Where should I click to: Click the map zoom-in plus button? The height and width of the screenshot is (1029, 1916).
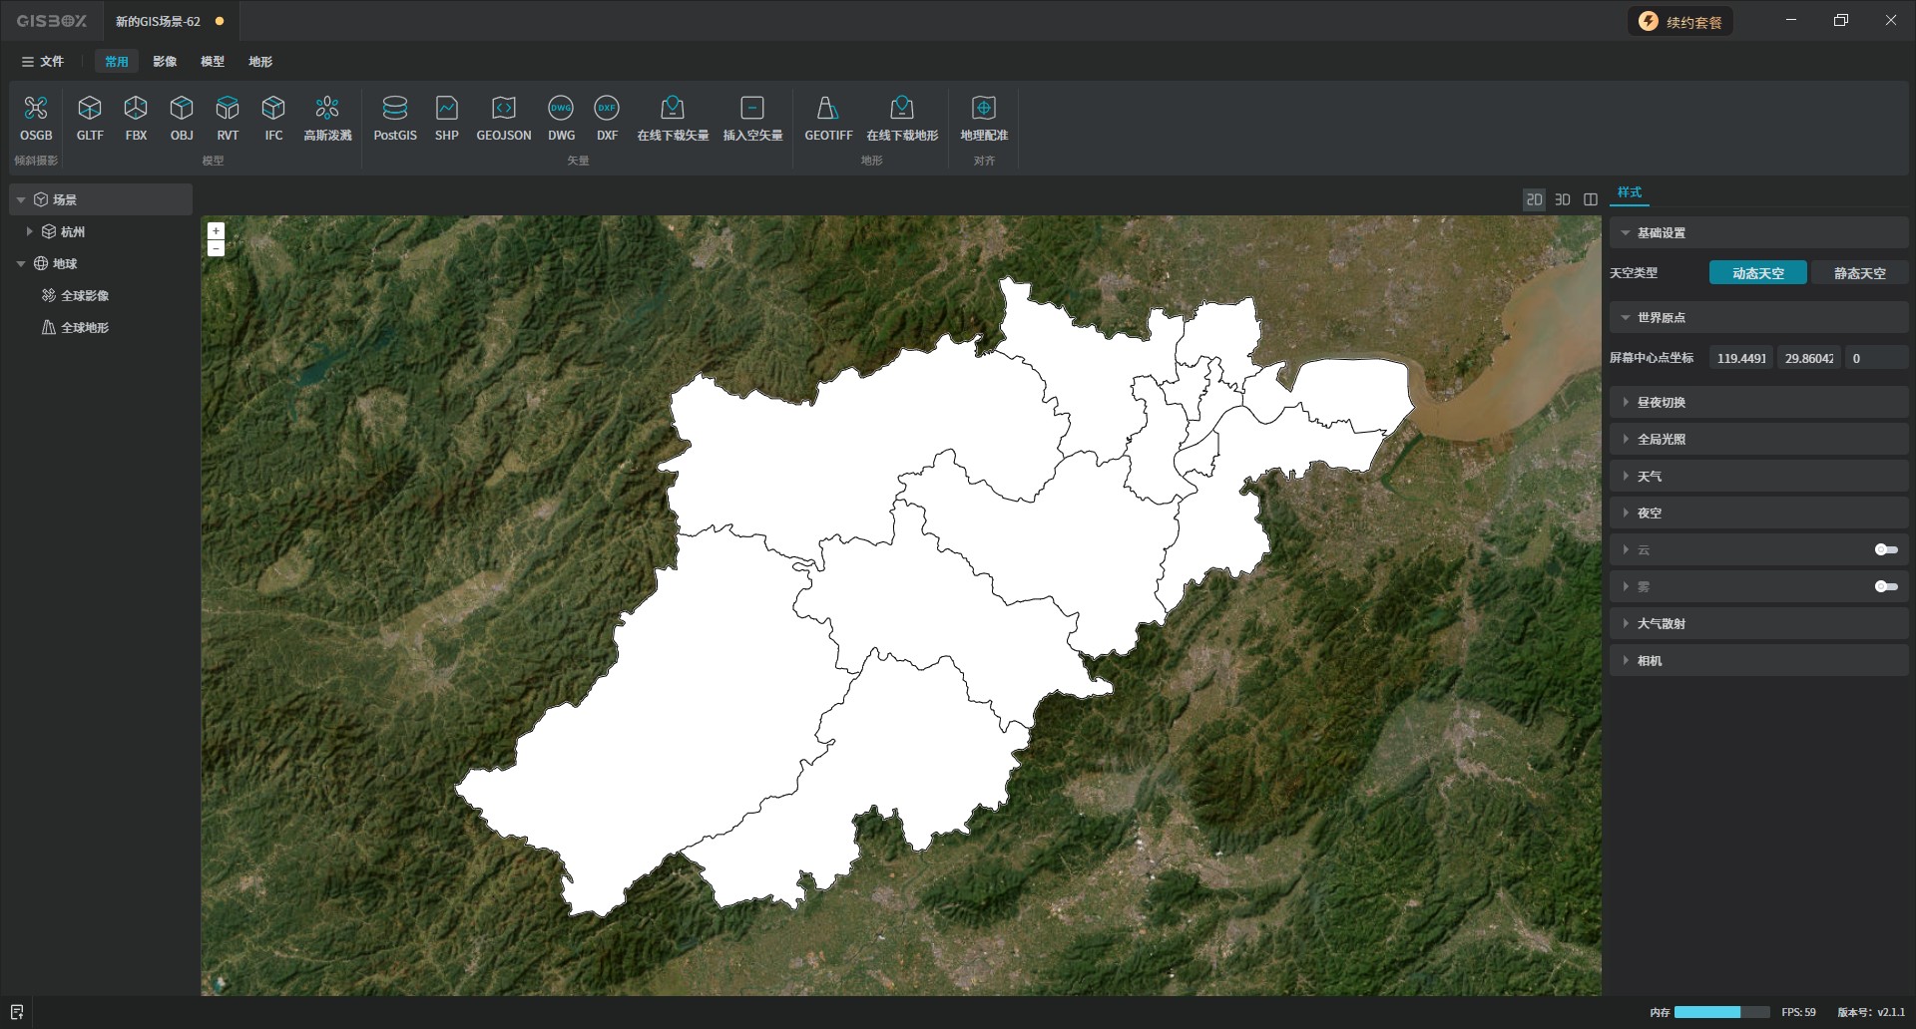point(216,231)
